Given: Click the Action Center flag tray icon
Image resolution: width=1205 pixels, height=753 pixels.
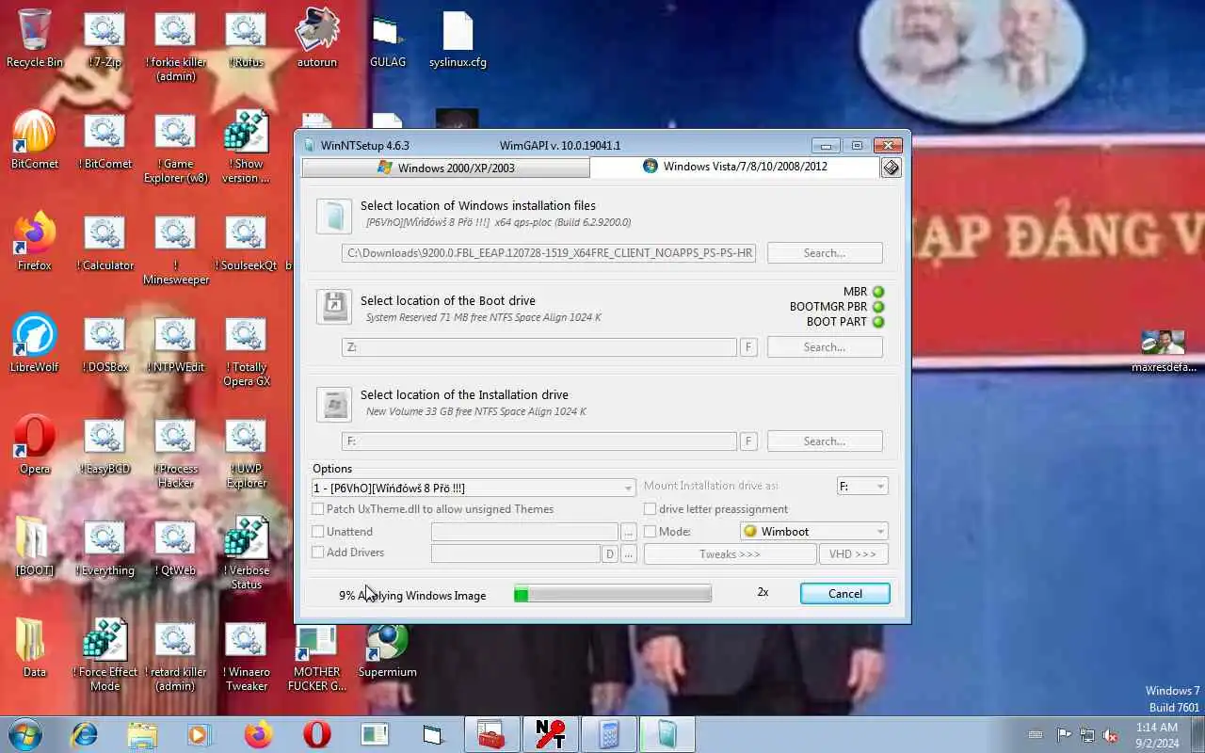Looking at the screenshot, I should 1064,735.
